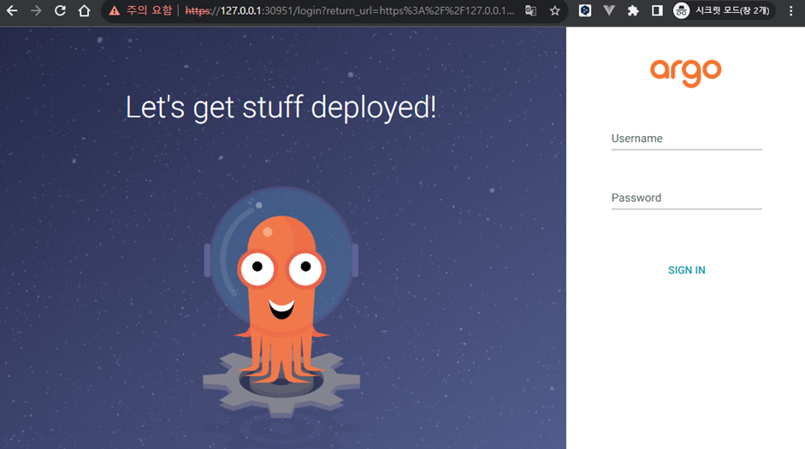This screenshot has width=805, height=449.
Task: Toggle the browser side panel icon
Action: (657, 10)
